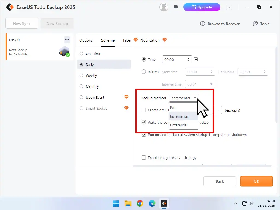Click the Back button

coord(220,181)
